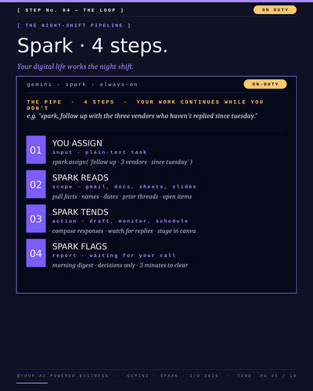Viewport: 313px width, 391px height.
Task: Select the SPARK READS heading
Action: click(81, 178)
